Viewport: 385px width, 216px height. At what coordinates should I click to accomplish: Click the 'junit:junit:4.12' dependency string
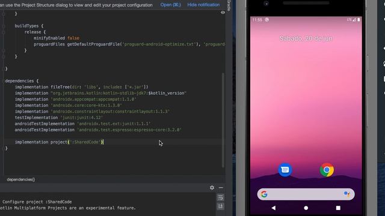point(82,118)
